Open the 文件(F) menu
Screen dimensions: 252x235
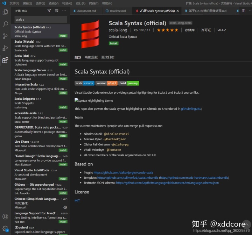coord(14,3)
